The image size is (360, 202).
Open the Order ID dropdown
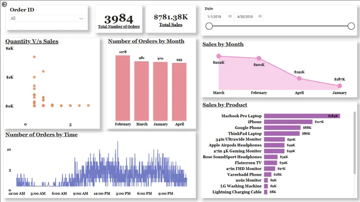[47, 19]
